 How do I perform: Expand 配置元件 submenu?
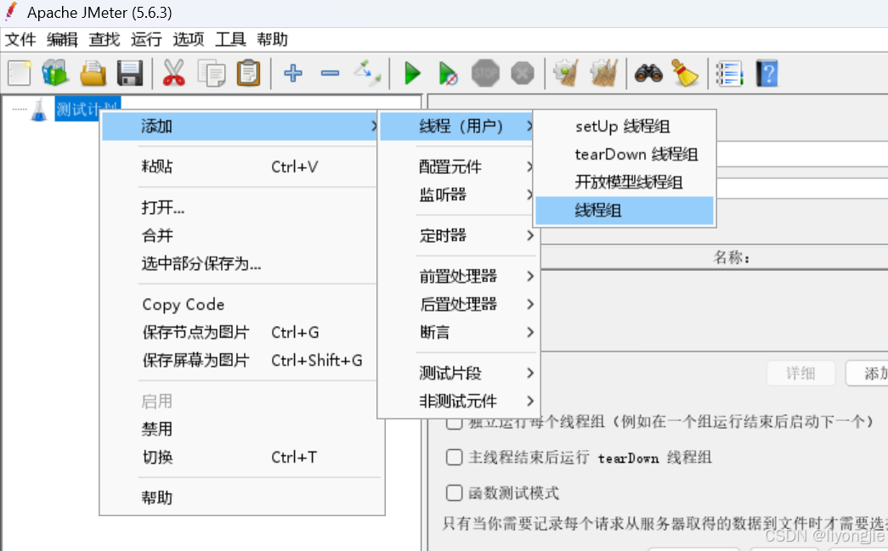click(457, 166)
